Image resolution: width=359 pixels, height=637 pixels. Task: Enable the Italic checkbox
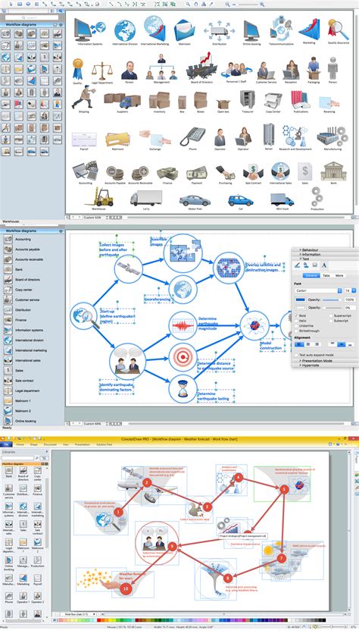pyautogui.click(x=297, y=321)
